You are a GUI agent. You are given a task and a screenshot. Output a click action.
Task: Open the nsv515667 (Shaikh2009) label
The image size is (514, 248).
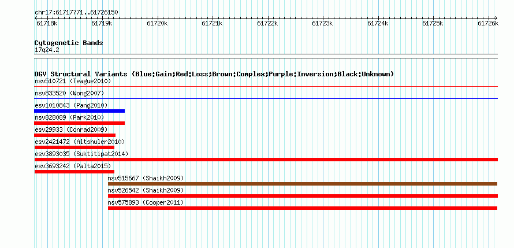(x=146, y=178)
